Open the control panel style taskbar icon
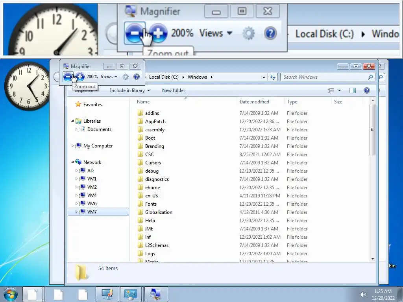Viewport: 403px width, 302px height. coord(131,294)
